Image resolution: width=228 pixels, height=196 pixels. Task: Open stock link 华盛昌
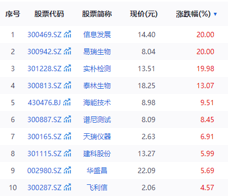97,171
